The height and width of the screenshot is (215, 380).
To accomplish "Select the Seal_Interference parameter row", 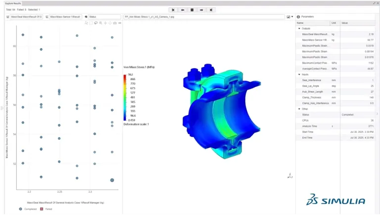I will pos(335,80).
